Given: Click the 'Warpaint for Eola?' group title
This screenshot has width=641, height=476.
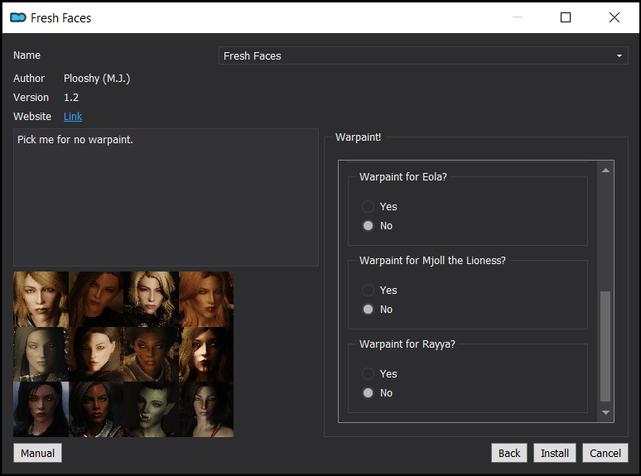Looking at the screenshot, I should [403, 177].
